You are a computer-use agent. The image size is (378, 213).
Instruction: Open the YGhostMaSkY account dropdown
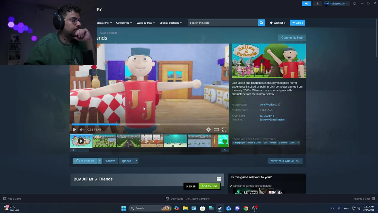pyautogui.click(x=336, y=4)
